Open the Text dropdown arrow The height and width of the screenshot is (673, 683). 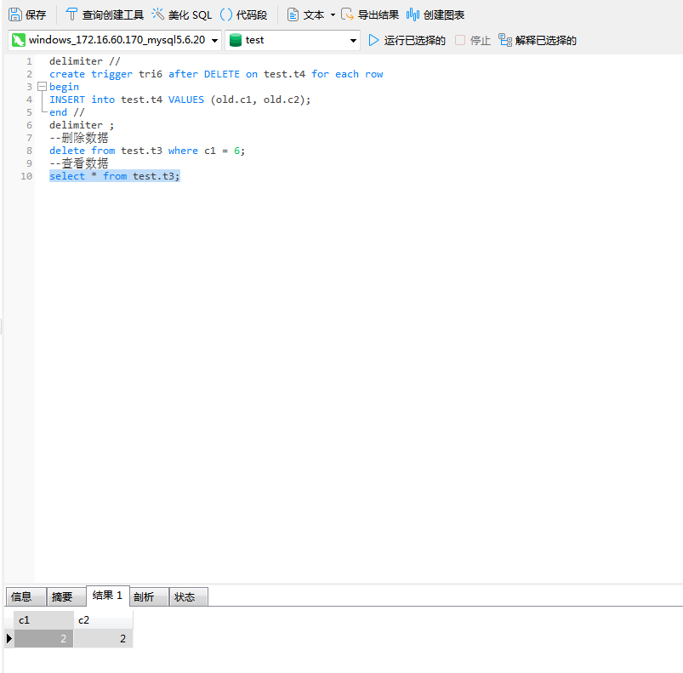coord(333,15)
